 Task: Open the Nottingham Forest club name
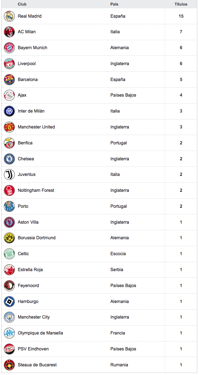(36, 190)
